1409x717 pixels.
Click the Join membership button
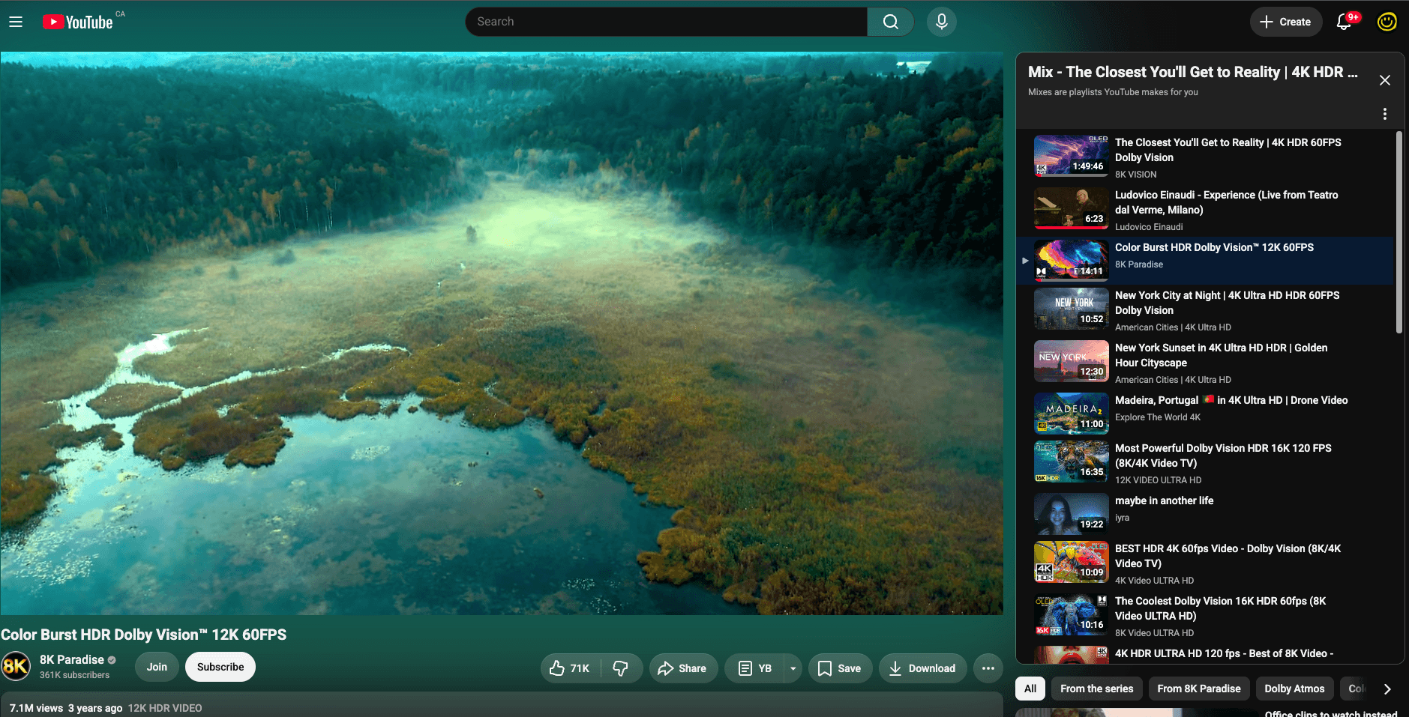tap(157, 667)
